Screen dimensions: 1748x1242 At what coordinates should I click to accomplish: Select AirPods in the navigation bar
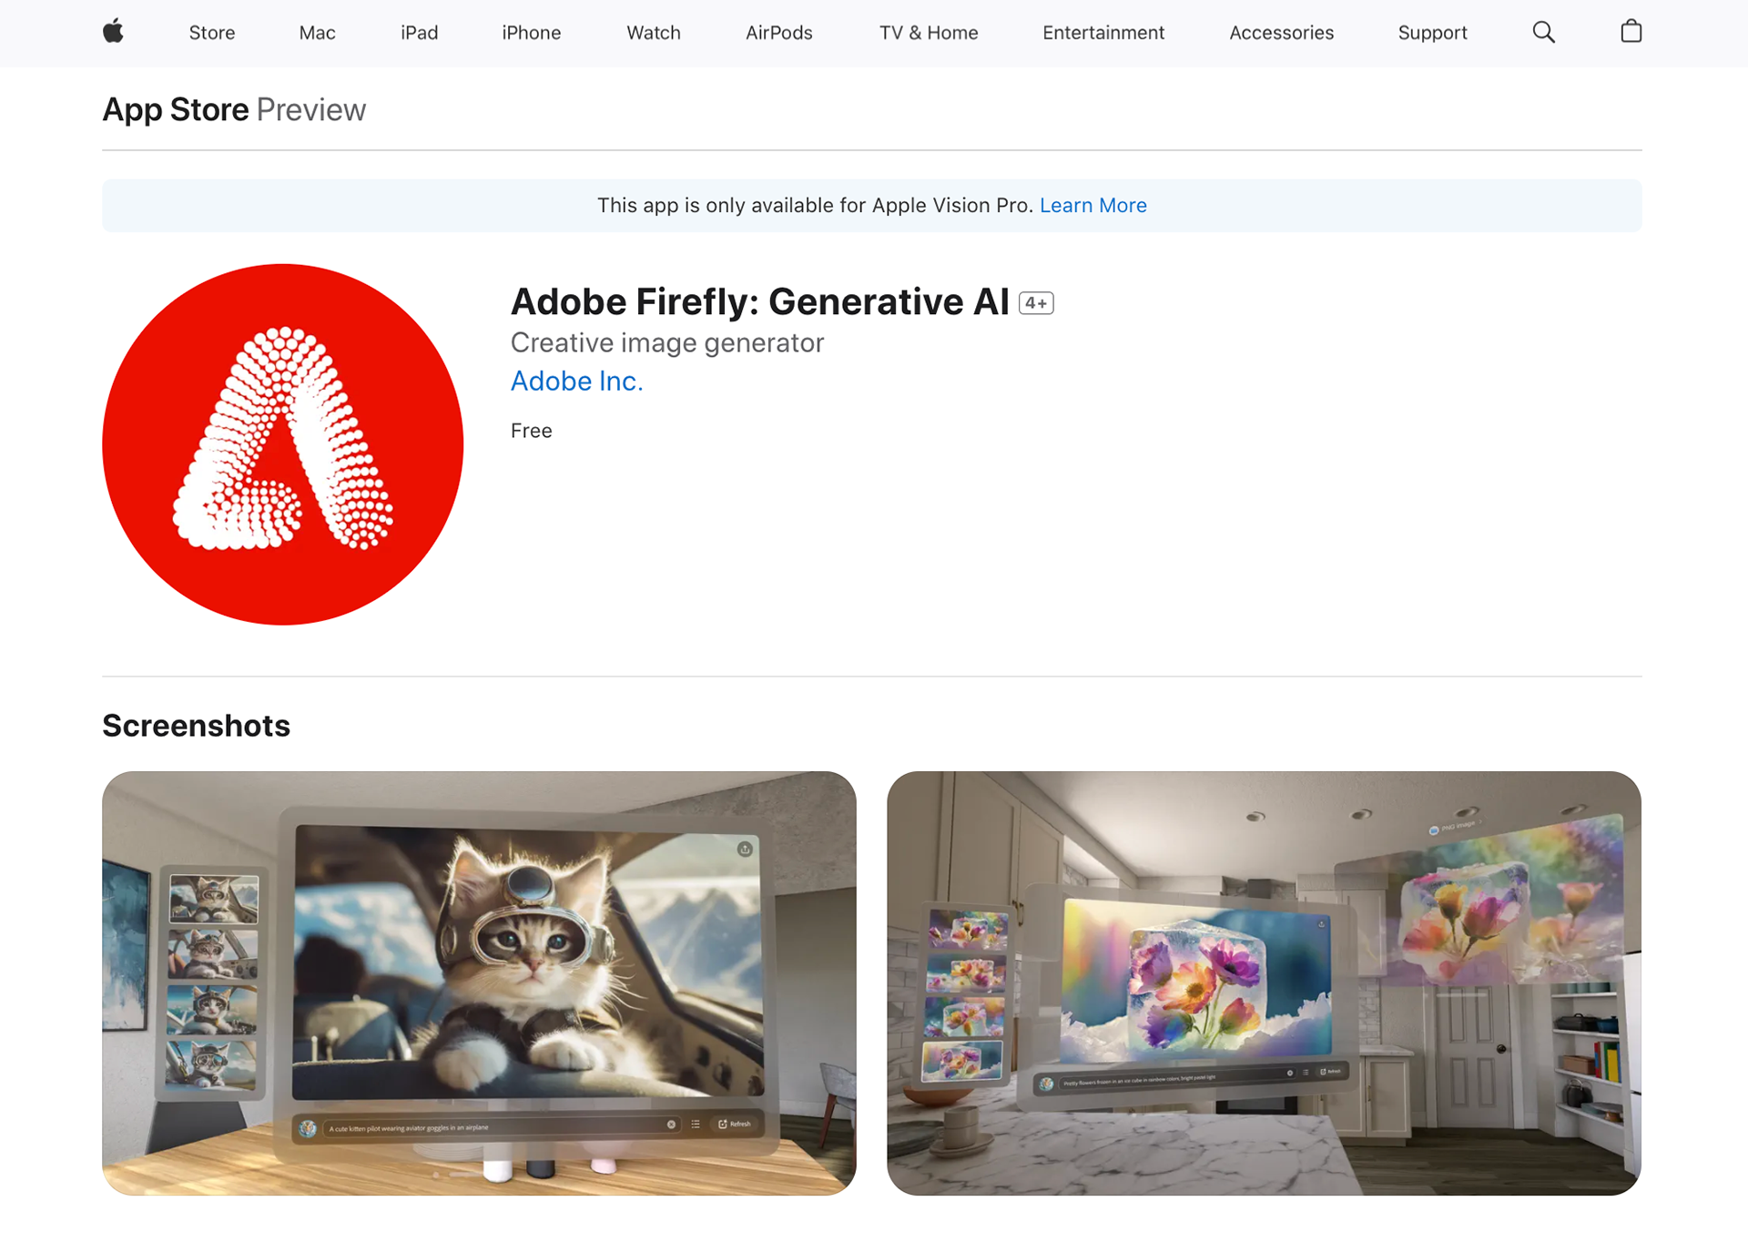click(779, 33)
